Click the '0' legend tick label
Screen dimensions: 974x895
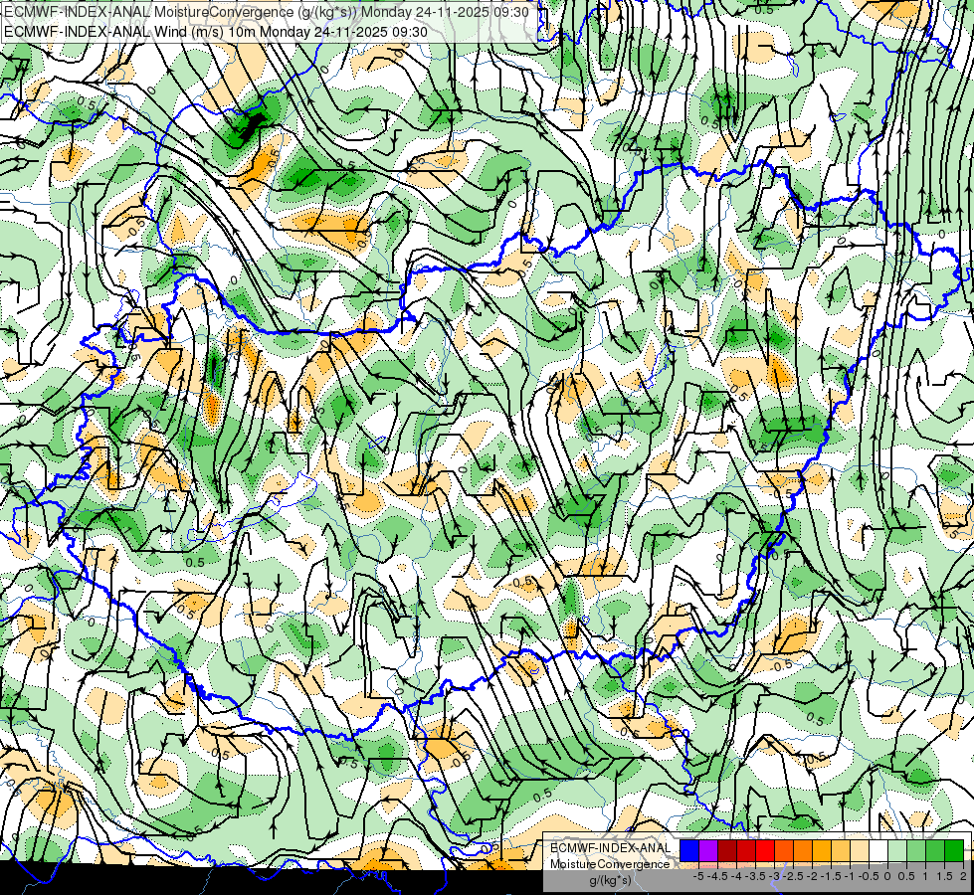click(x=887, y=876)
